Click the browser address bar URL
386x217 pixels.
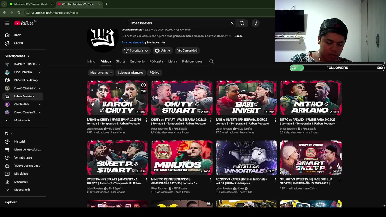(55, 13)
